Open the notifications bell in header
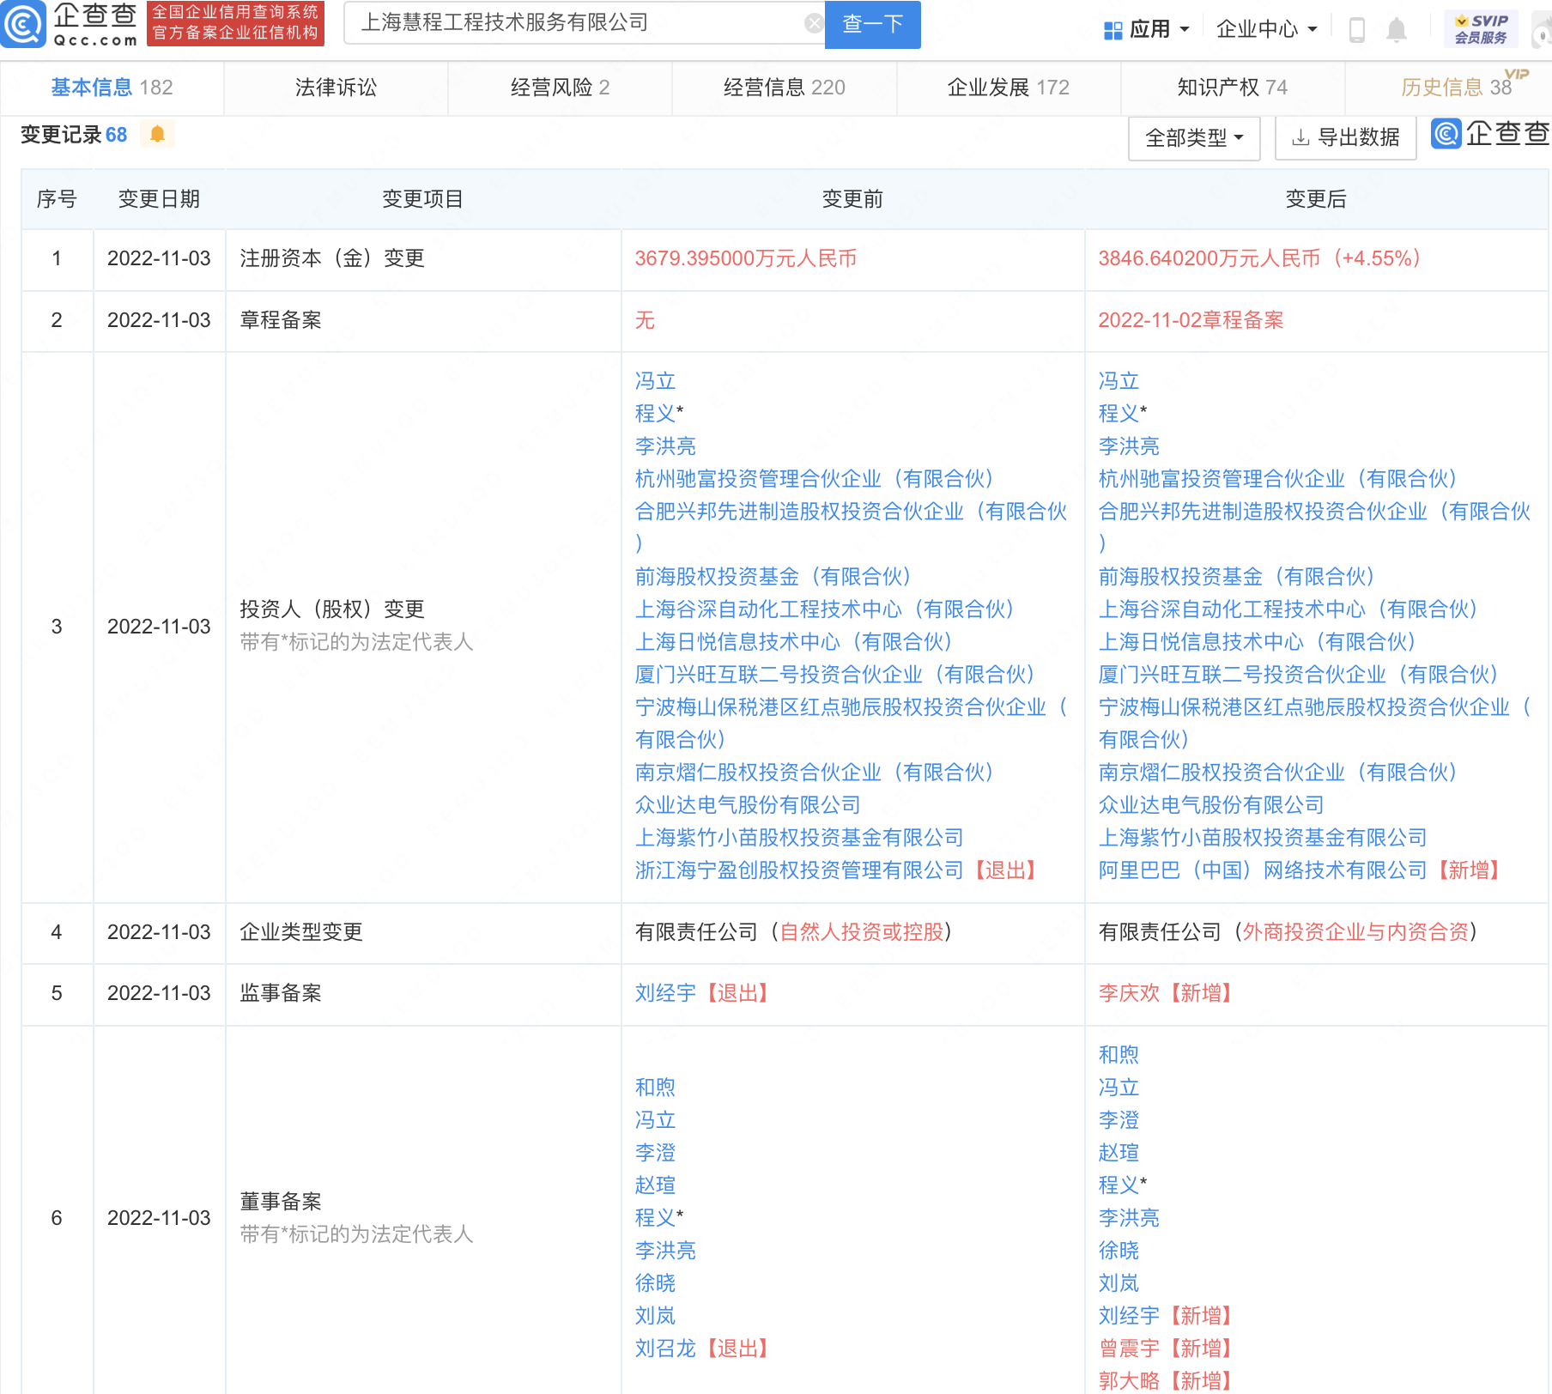 pyautogui.click(x=1397, y=30)
